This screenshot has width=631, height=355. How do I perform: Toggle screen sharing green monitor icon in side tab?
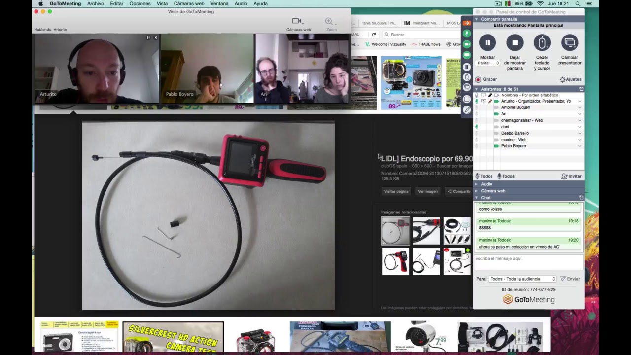click(467, 55)
